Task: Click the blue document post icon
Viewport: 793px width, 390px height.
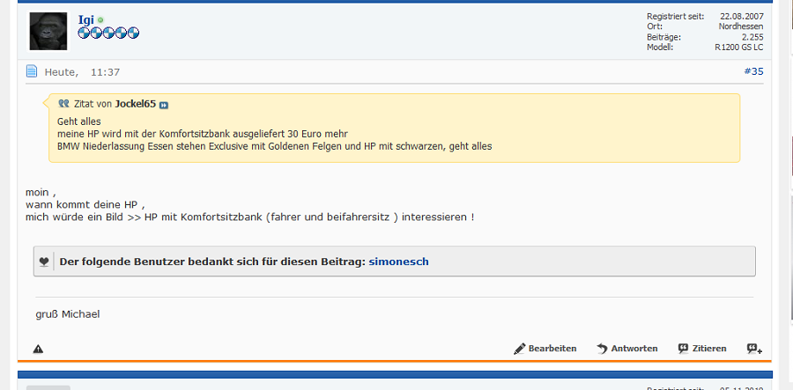Action: 32,71
